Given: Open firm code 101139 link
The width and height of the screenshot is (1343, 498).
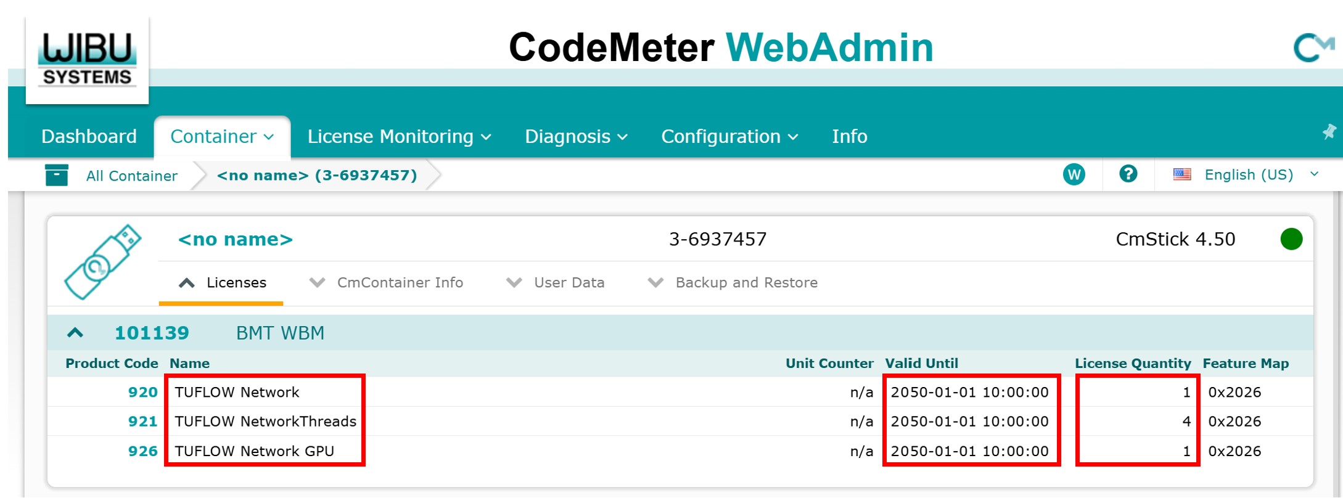Looking at the screenshot, I should pyautogui.click(x=152, y=333).
